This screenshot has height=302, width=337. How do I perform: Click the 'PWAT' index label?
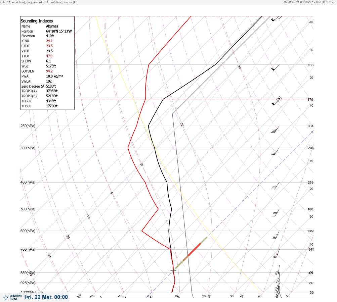click(26, 76)
